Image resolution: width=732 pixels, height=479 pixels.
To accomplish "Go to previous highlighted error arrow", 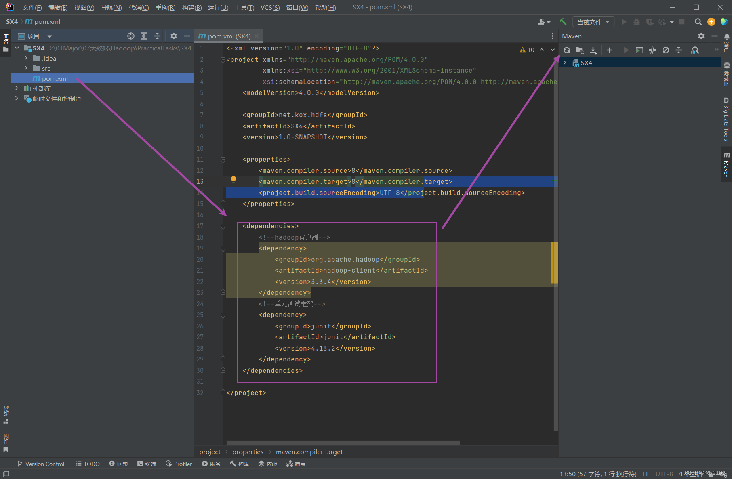I will [542, 50].
